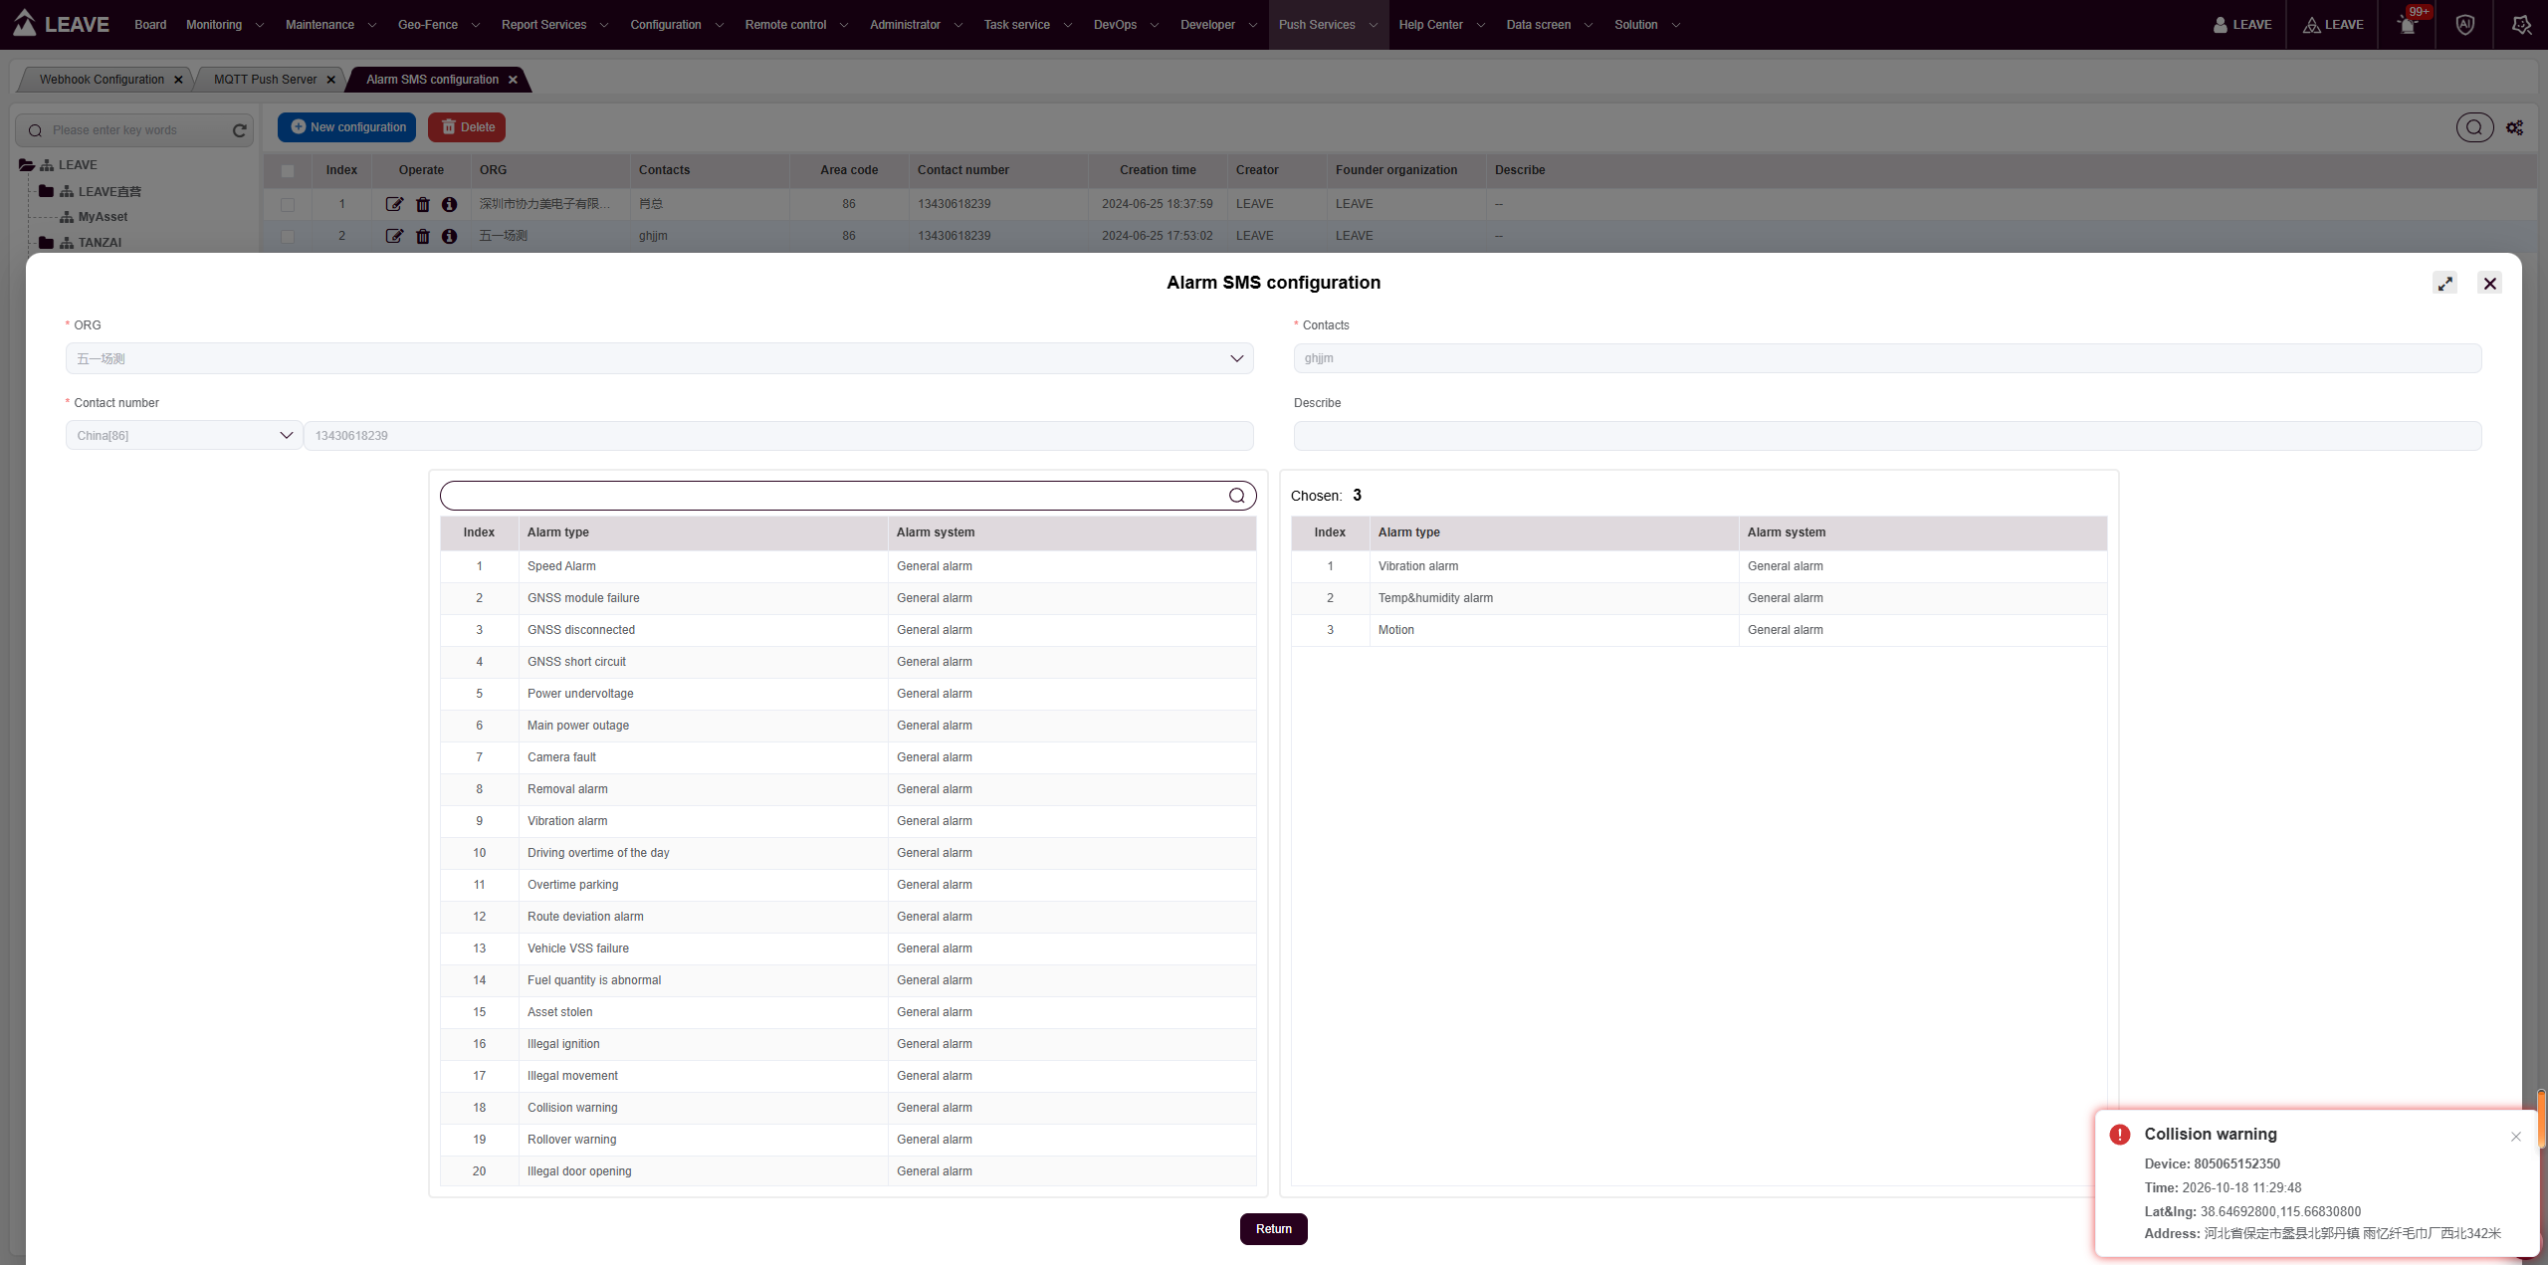Open the alarm notification bell icon
This screenshot has height=1265, width=2548.
(x=2408, y=25)
